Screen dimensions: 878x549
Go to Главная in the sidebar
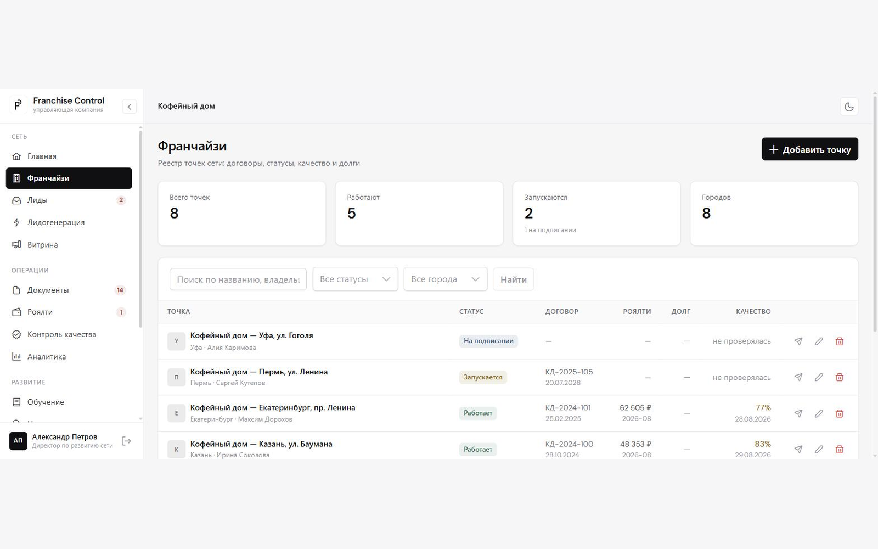(69, 156)
